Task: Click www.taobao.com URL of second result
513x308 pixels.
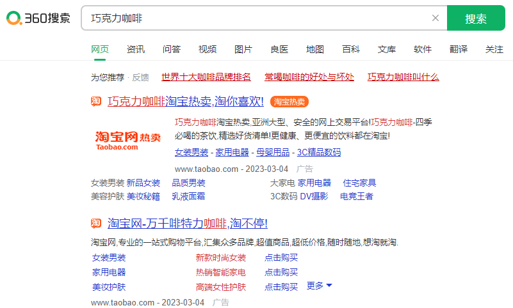Action: click(x=123, y=302)
